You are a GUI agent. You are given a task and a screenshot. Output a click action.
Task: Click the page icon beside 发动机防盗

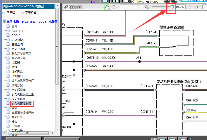(x=8, y=99)
